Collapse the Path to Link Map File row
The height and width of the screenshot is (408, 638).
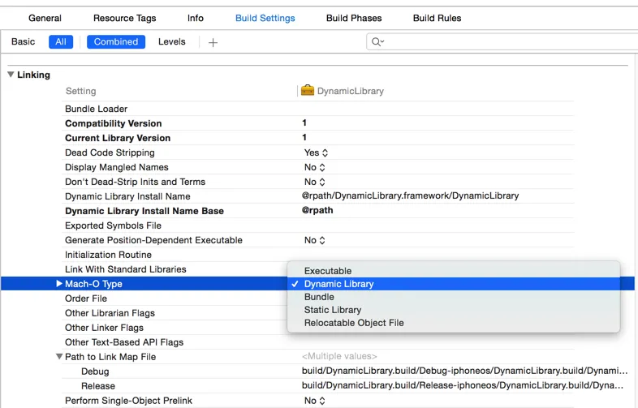coord(59,356)
